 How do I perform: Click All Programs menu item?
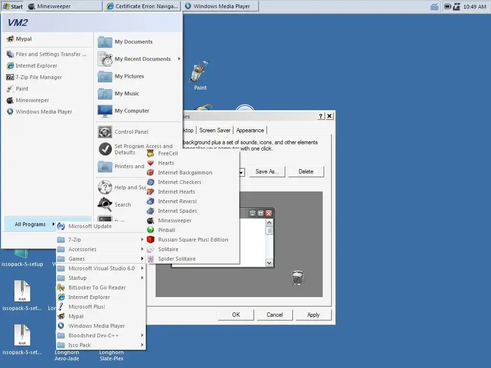pos(30,224)
